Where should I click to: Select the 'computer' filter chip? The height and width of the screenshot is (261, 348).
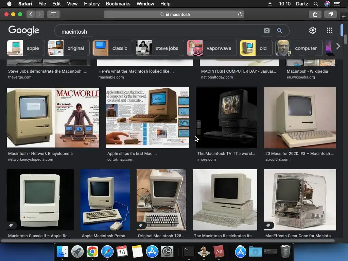tap(299, 48)
